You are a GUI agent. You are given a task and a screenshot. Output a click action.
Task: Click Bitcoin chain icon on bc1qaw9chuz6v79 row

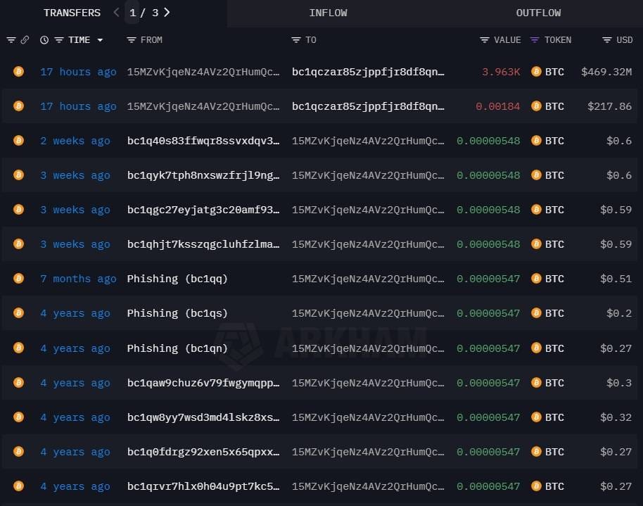point(18,383)
